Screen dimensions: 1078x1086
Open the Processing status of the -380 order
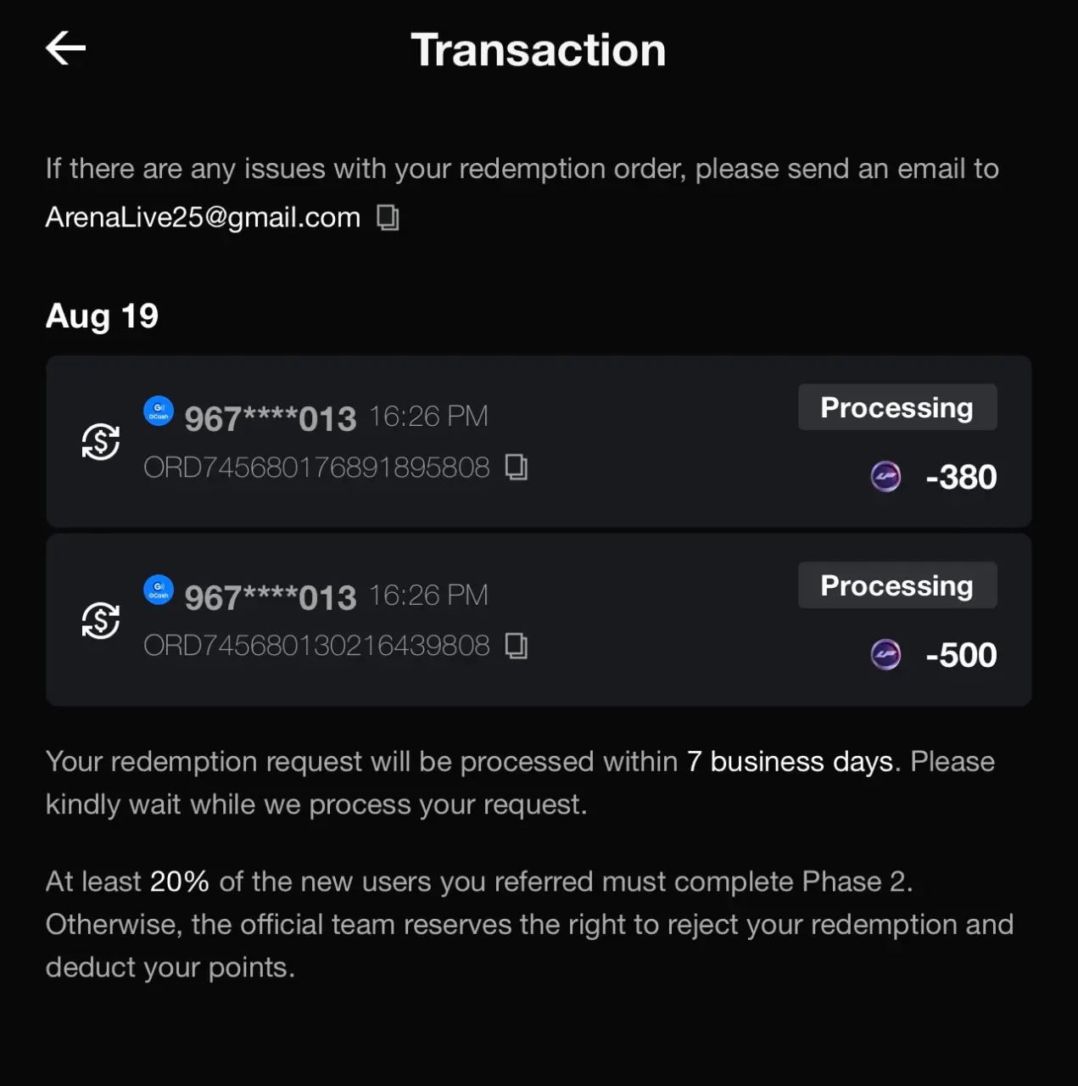pos(897,407)
